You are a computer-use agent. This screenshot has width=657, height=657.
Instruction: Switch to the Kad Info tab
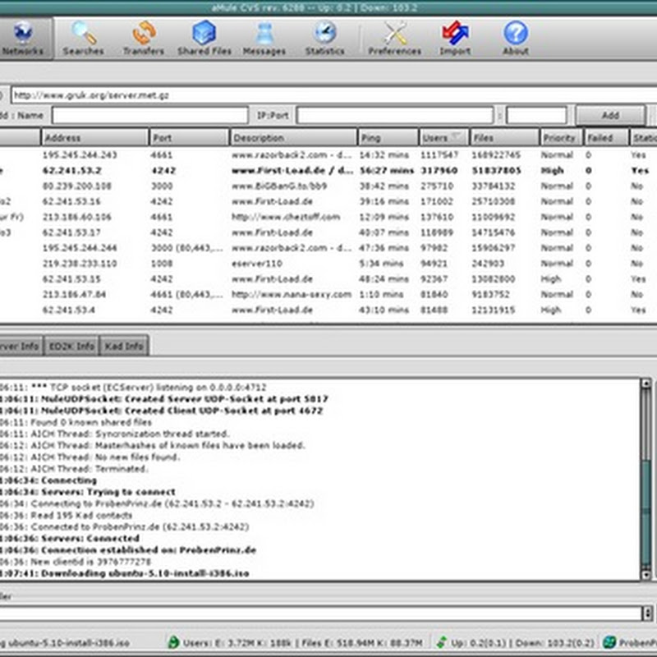click(124, 346)
